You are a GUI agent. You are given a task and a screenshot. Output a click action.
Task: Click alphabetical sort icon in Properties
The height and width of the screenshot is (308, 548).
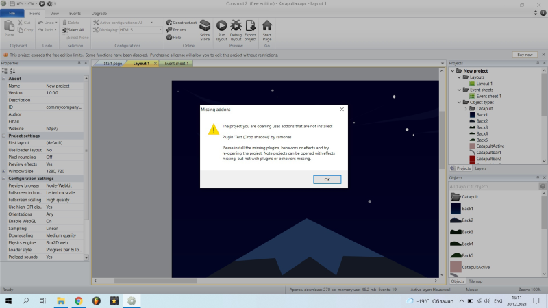pos(12,71)
